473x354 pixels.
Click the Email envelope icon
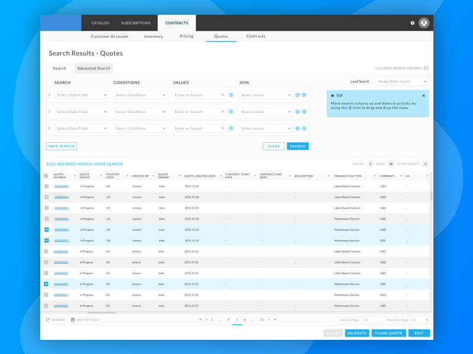pyautogui.click(x=390, y=164)
